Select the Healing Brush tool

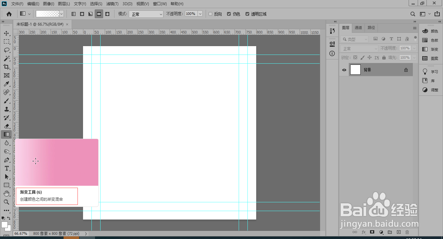6,93
